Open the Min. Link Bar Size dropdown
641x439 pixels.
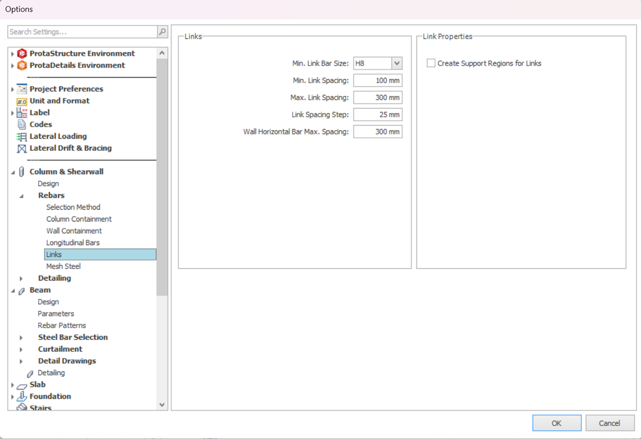pyautogui.click(x=397, y=63)
